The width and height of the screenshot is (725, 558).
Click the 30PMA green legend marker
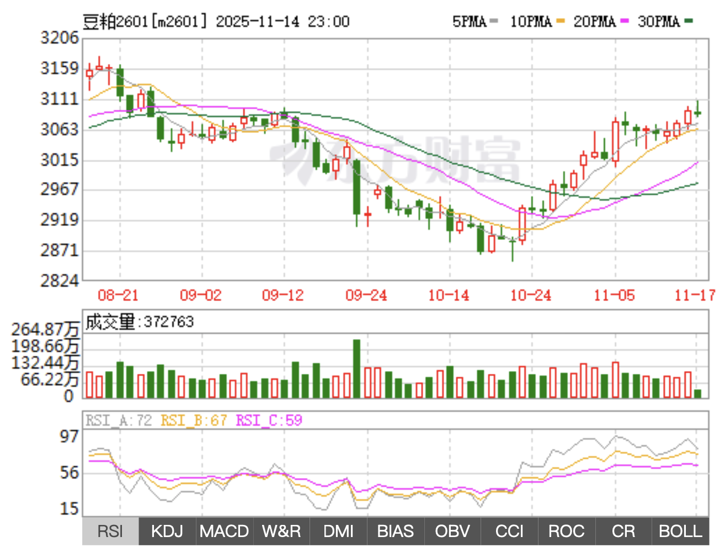click(689, 22)
